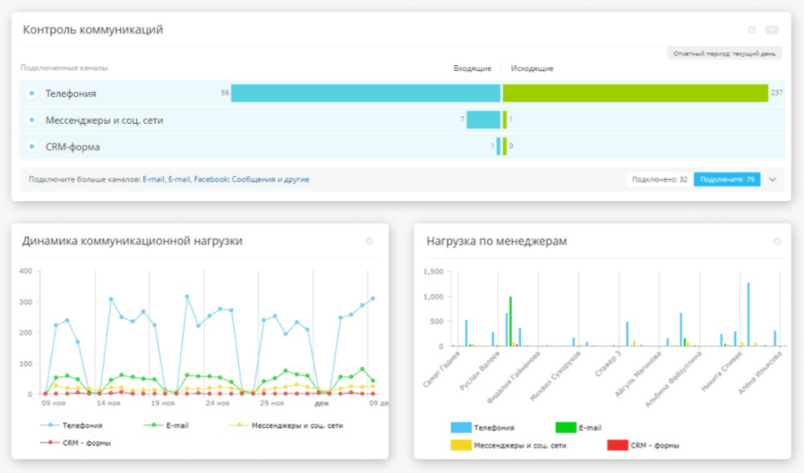Click the Подключите: 79 button
The height and width of the screenshot is (473, 804).
(727, 179)
